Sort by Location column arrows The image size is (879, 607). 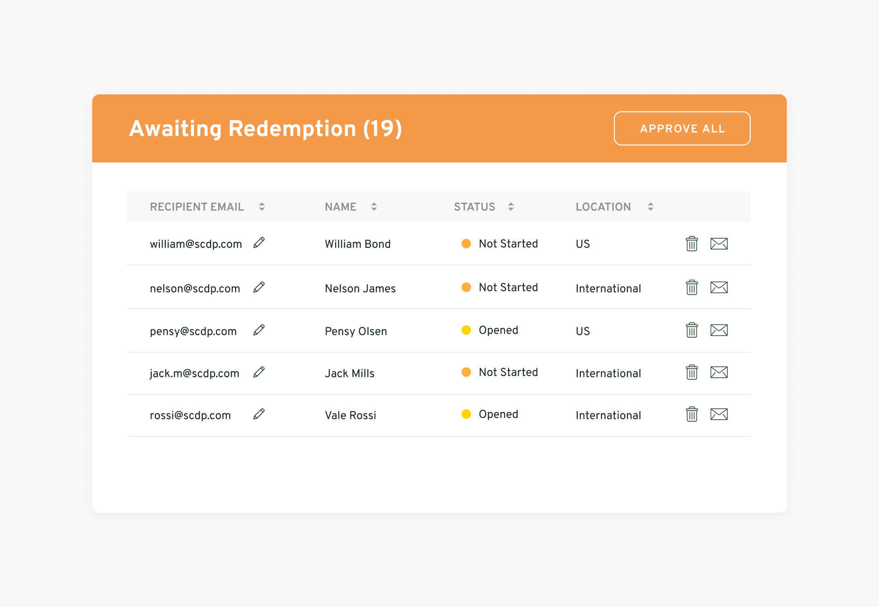pyautogui.click(x=650, y=207)
